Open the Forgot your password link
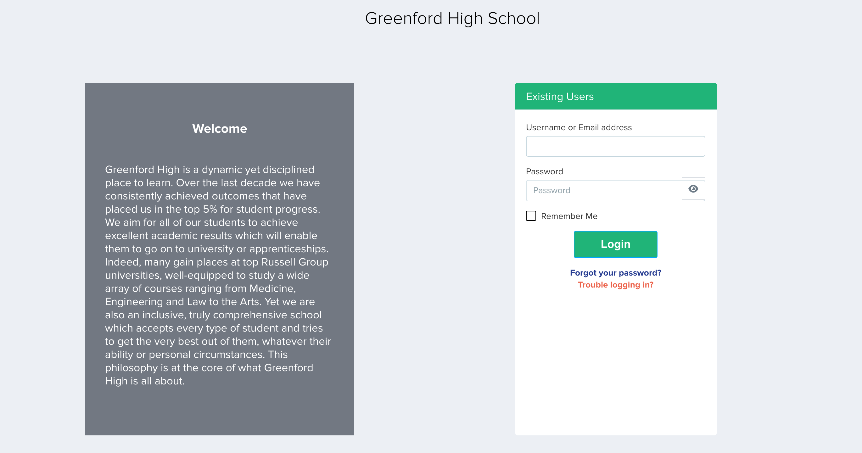This screenshot has height=453, width=862. tap(615, 273)
